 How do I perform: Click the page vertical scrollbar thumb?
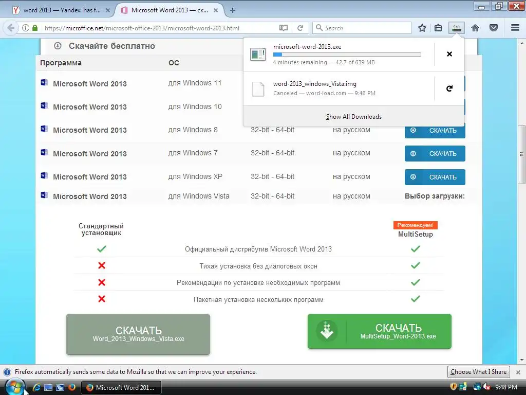tap(521, 154)
